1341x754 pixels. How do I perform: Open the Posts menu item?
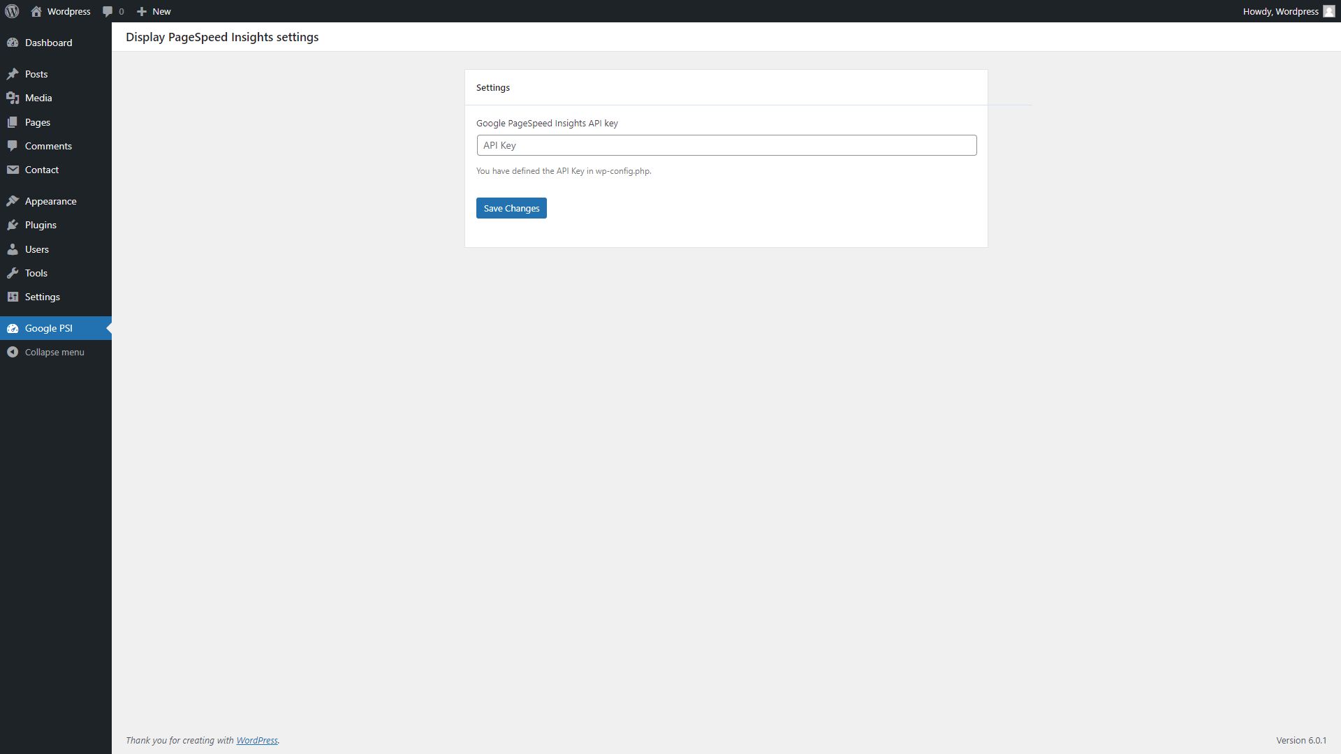coord(56,74)
